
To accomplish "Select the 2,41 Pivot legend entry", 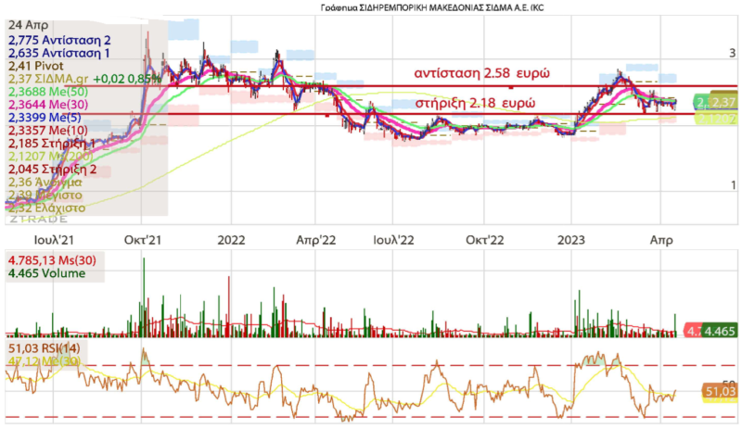I will click(x=34, y=66).
